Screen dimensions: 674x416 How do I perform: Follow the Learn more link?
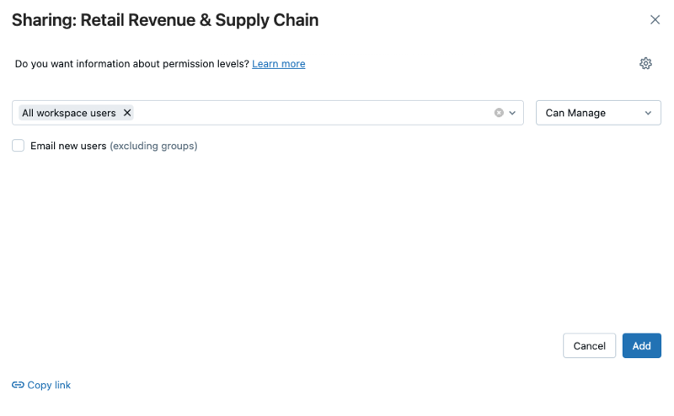279,64
